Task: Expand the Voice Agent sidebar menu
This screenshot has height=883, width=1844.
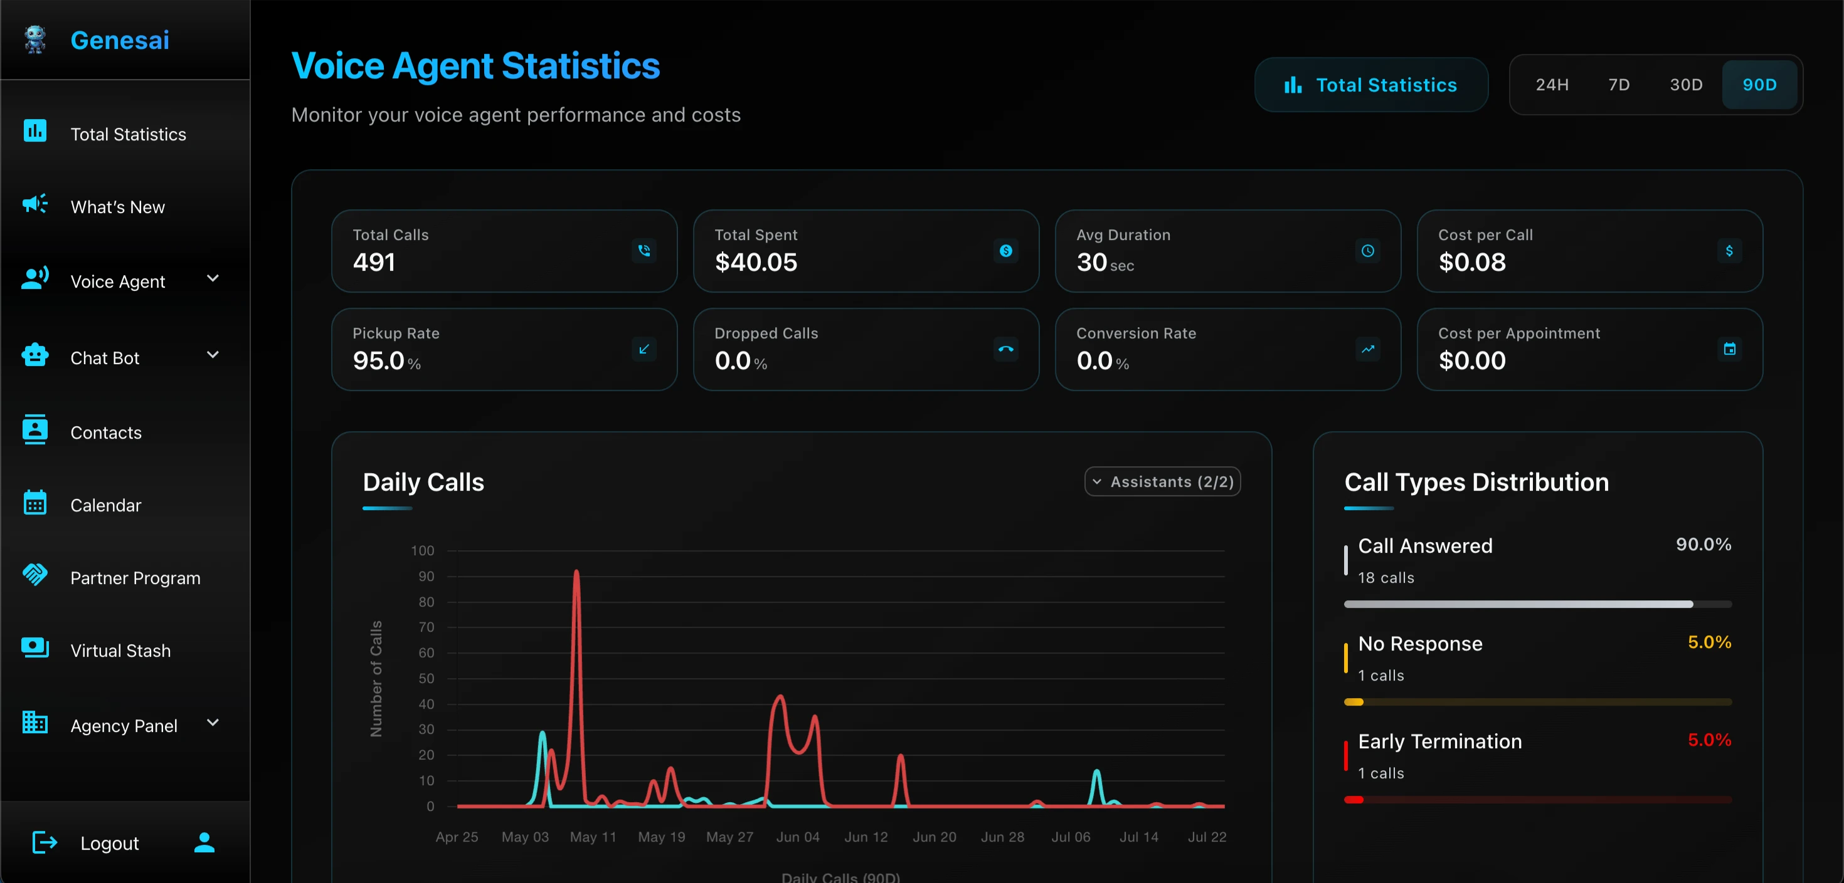Action: (x=212, y=279)
